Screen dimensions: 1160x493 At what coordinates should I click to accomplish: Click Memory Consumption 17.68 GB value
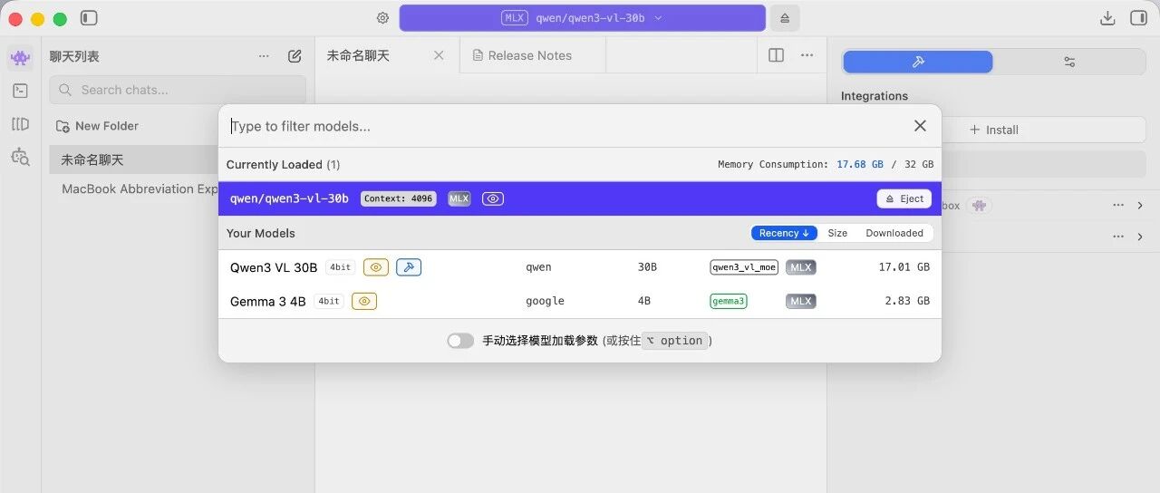click(859, 165)
